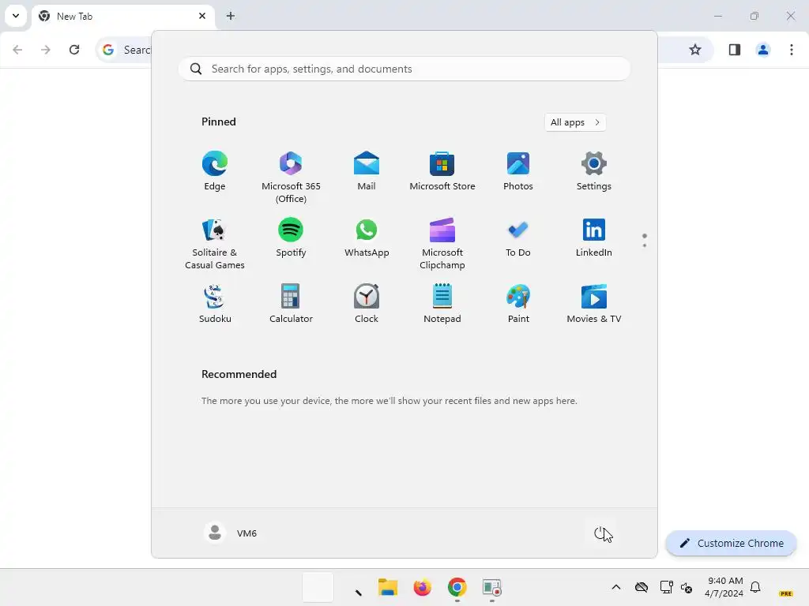The image size is (809, 606).
Task: Launch the Sudoku game
Action: coord(215,304)
